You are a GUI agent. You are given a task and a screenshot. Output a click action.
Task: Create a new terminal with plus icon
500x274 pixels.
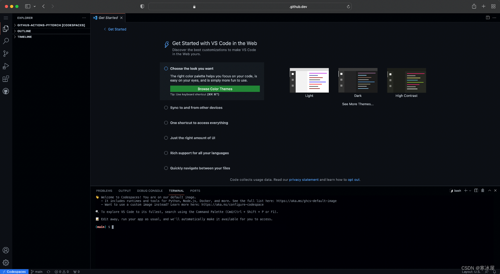(466, 190)
